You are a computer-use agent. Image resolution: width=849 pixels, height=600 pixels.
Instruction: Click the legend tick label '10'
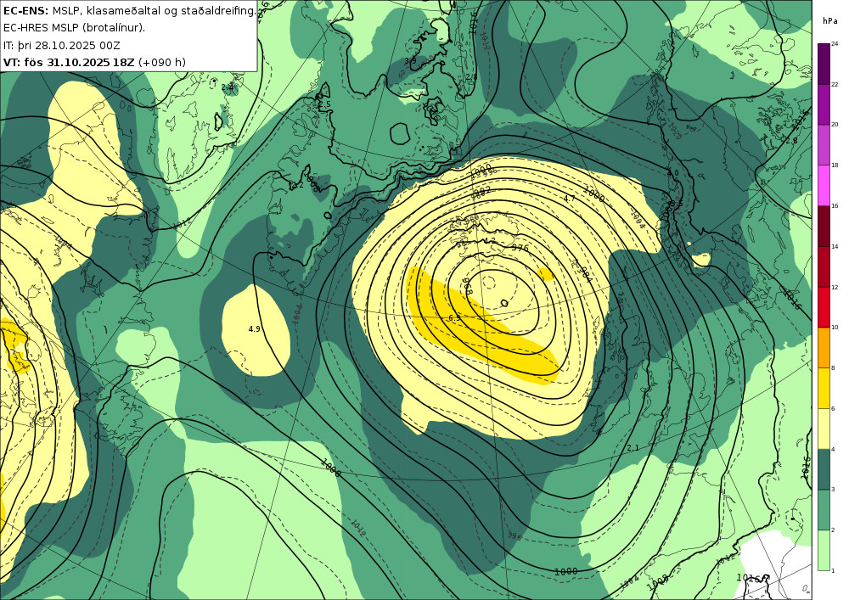click(835, 328)
